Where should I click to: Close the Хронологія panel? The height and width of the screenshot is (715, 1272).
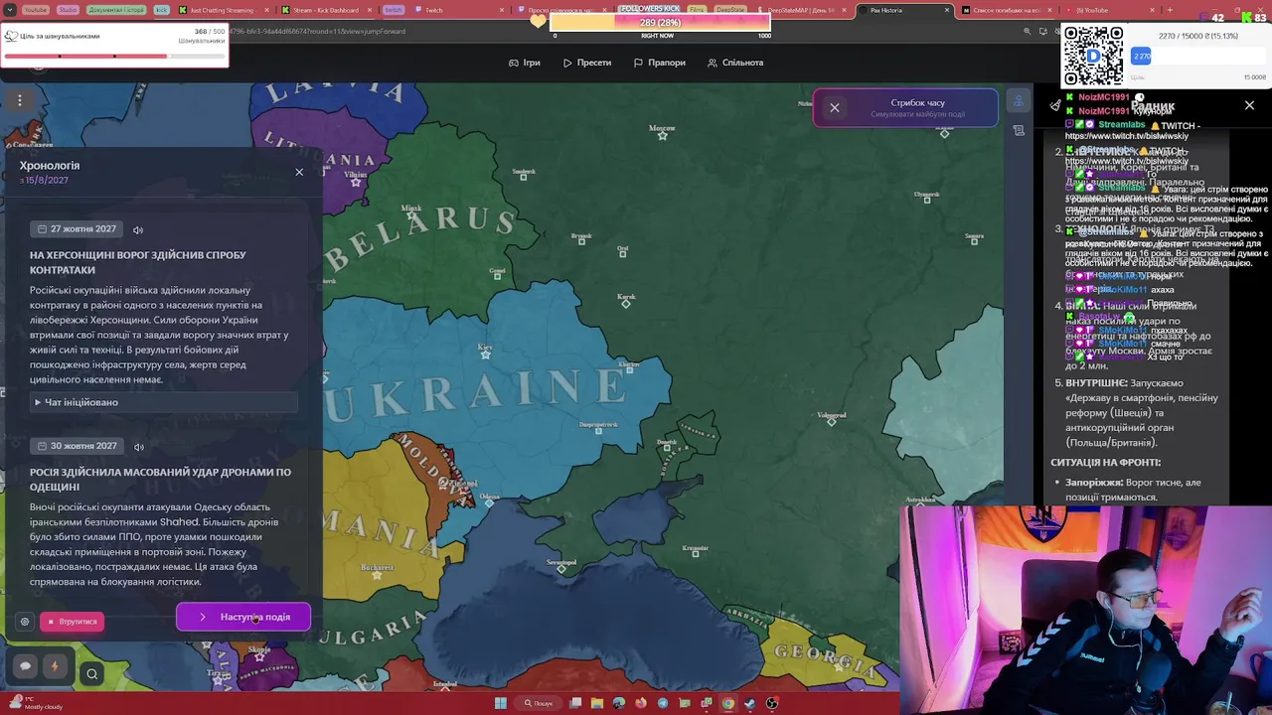pyautogui.click(x=299, y=172)
